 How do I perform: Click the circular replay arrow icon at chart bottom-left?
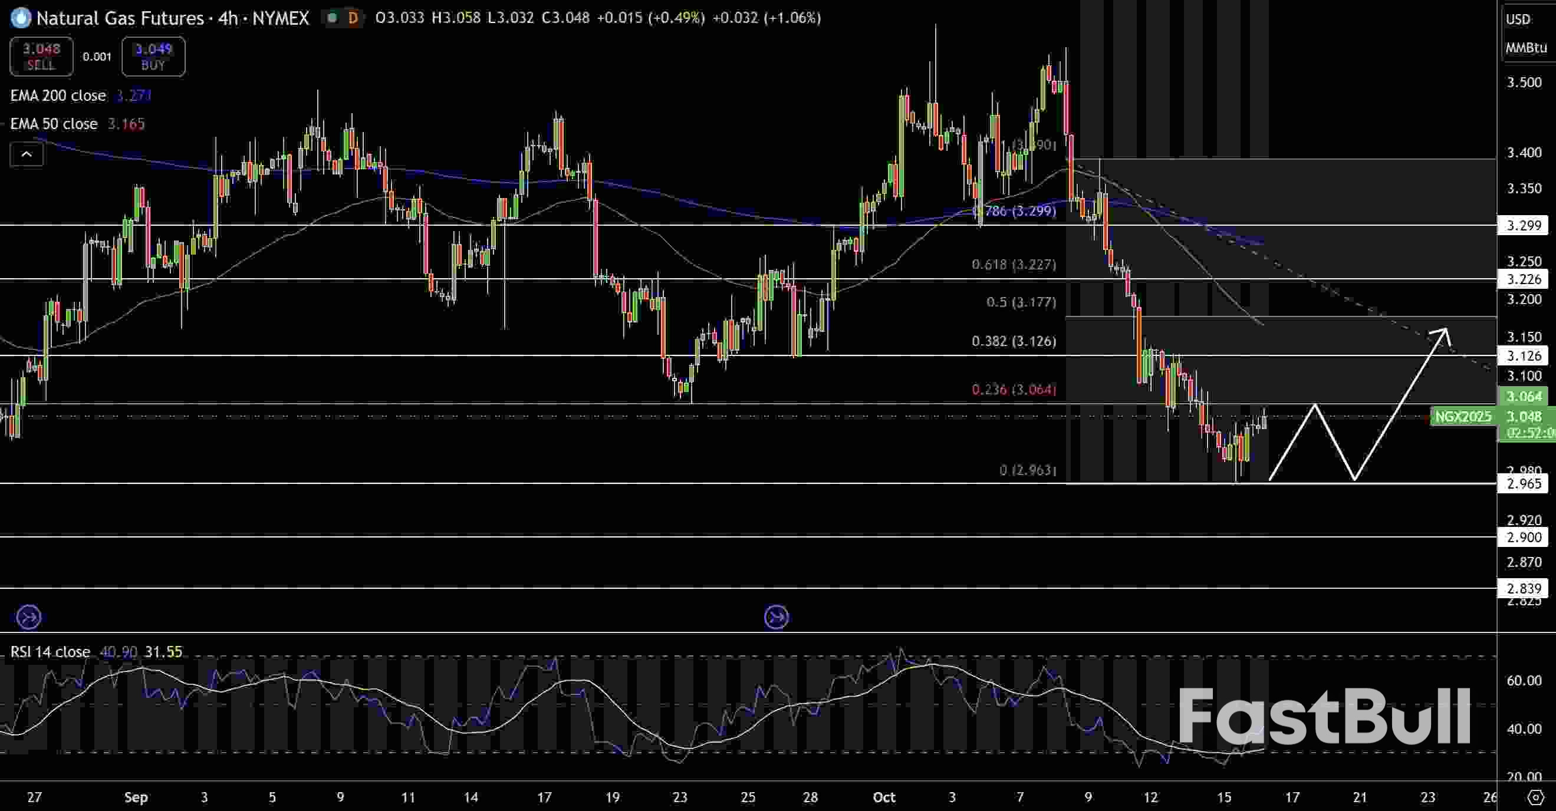pyautogui.click(x=28, y=617)
